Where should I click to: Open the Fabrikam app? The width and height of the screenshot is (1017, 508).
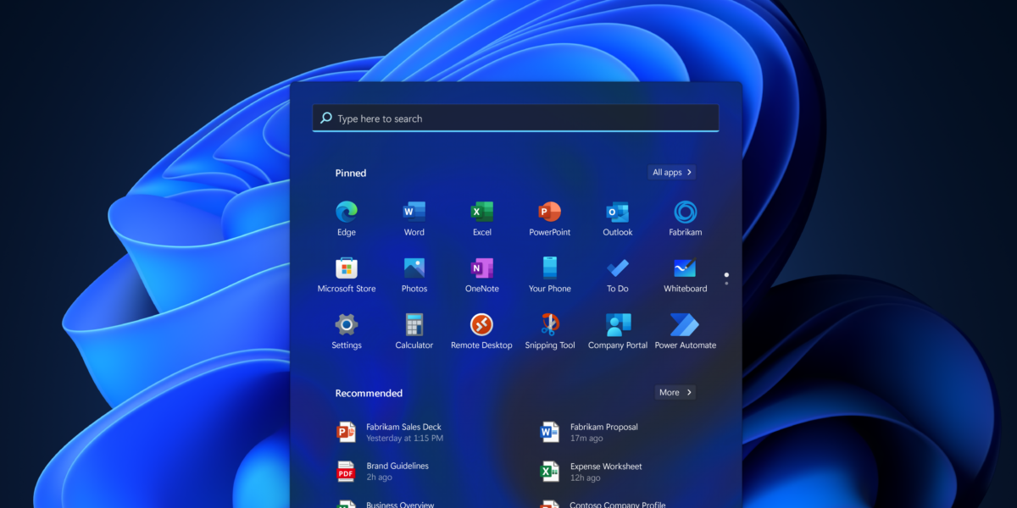coord(685,213)
